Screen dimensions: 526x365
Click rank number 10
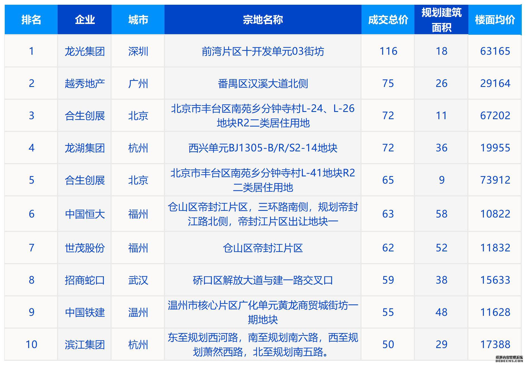[x=31, y=344]
